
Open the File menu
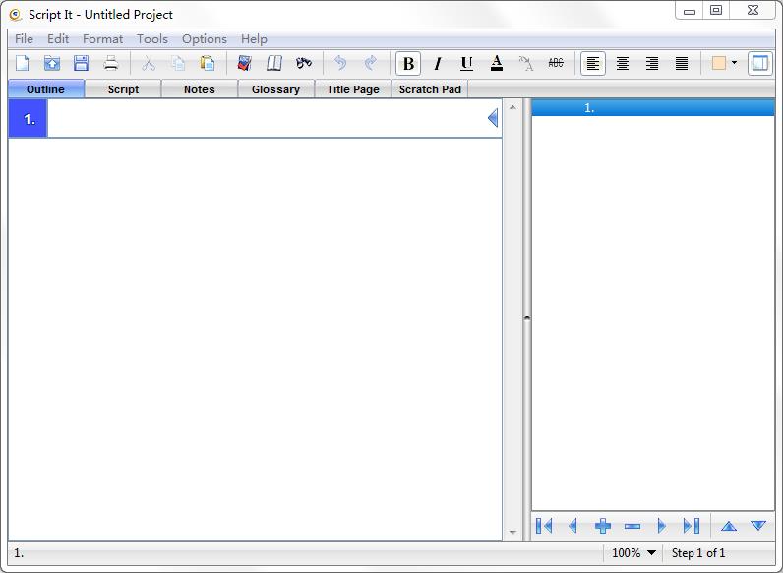coord(24,39)
